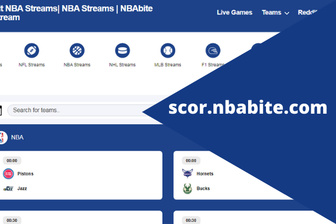Click the NFL Streams label
Viewport: 336px width, 224px height.
(32, 65)
